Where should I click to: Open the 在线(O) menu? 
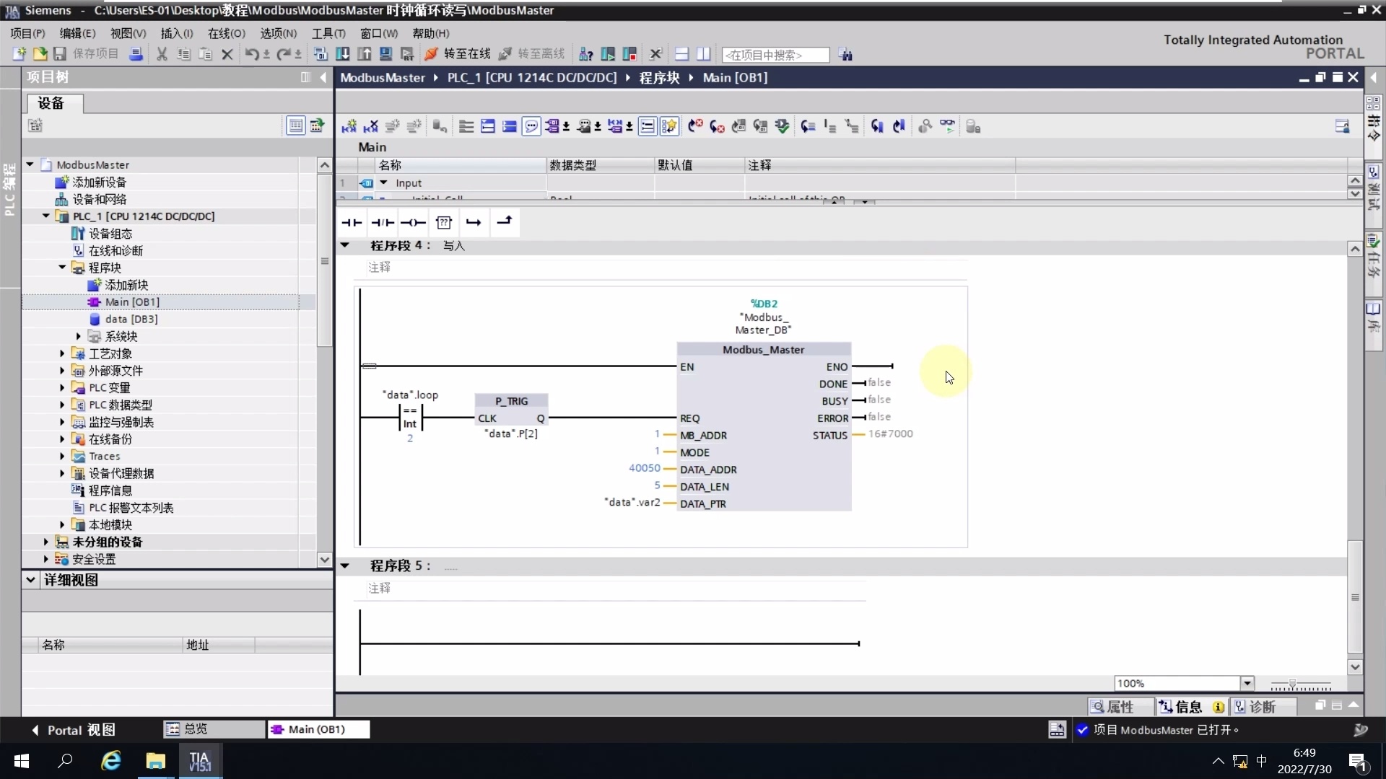pos(226,33)
